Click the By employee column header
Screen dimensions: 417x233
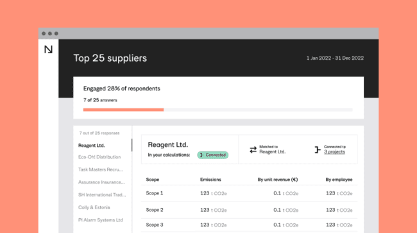point(339,180)
